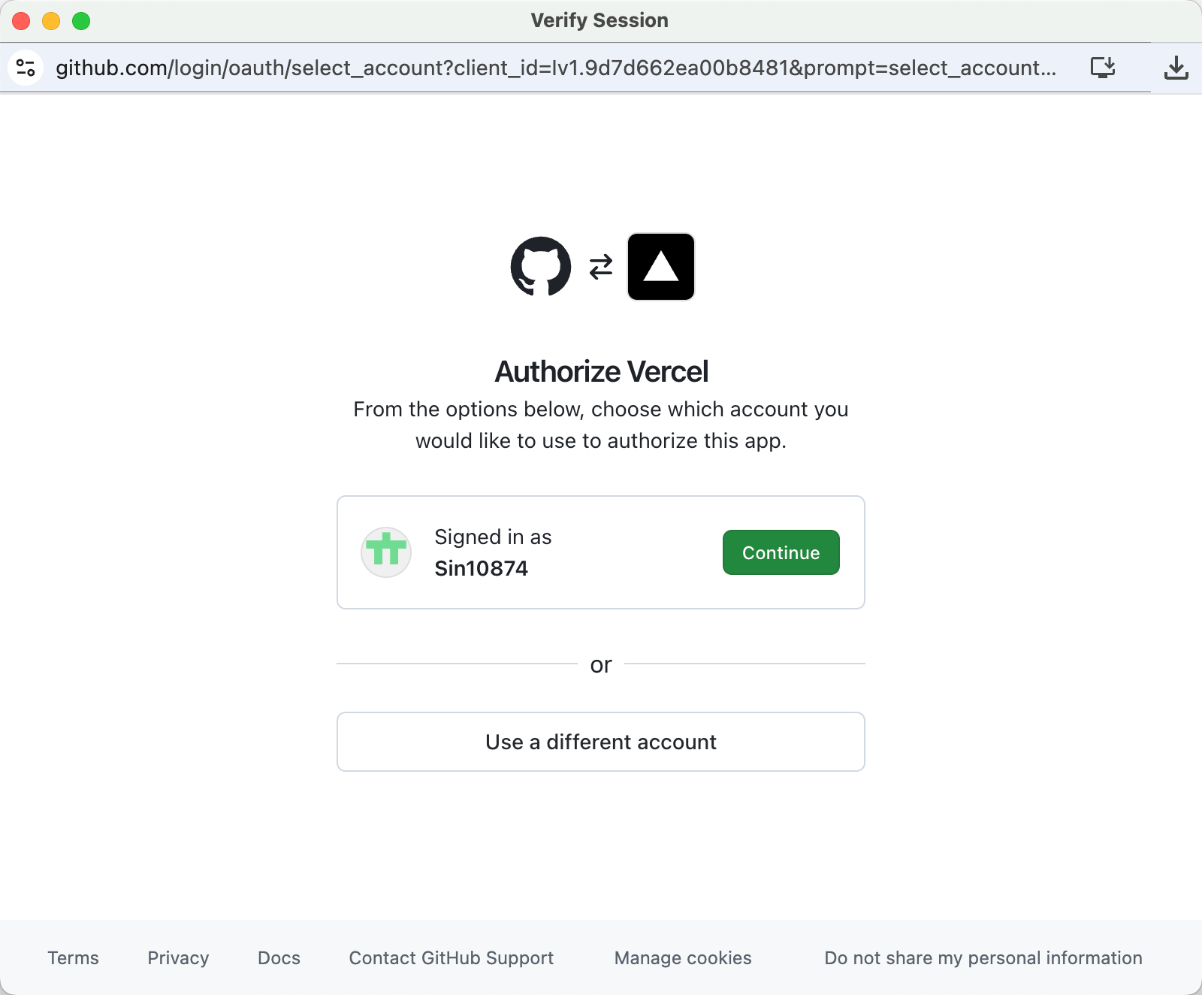Screen dimensions: 1202x995
Task: Click Contact GitHub Support link
Action: coord(452,958)
